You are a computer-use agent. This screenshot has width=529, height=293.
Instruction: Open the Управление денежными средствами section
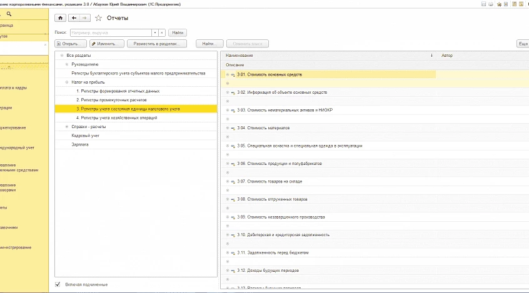click(x=19, y=167)
